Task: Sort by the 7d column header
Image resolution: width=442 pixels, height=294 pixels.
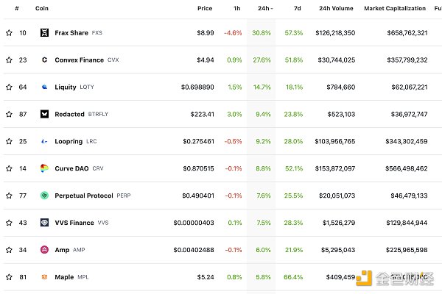Action: 298,8
